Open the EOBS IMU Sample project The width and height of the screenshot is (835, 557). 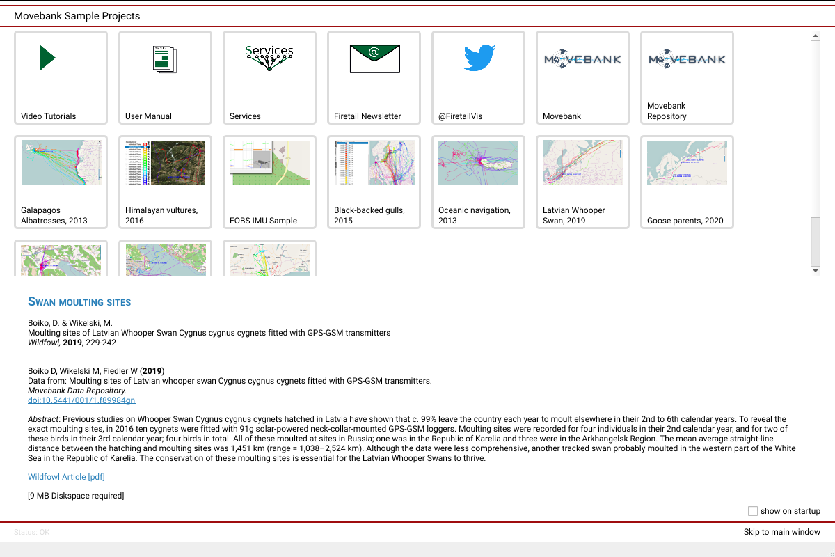(269, 163)
